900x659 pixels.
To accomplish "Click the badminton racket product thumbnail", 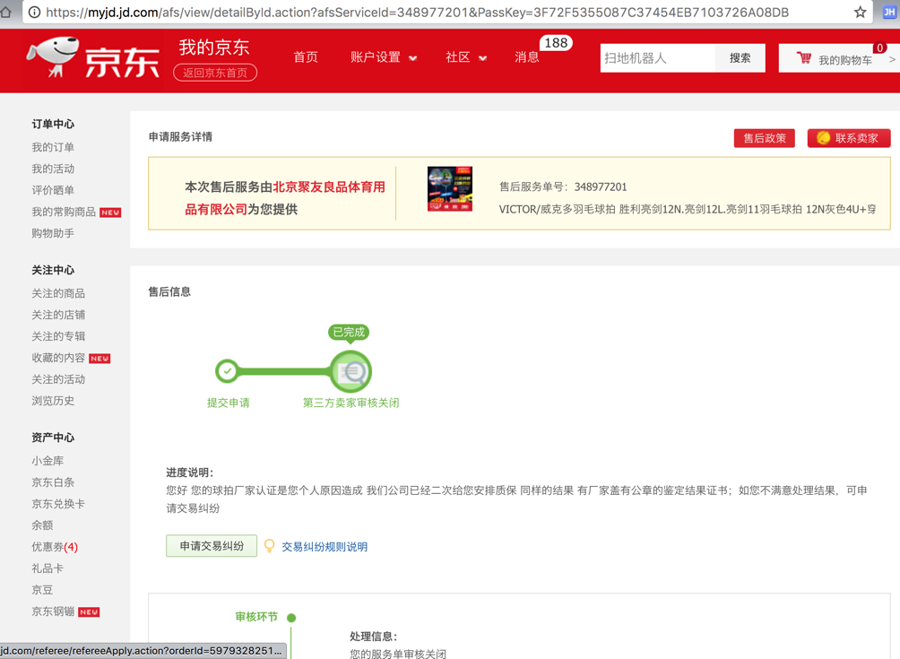I will [x=450, y=189].
